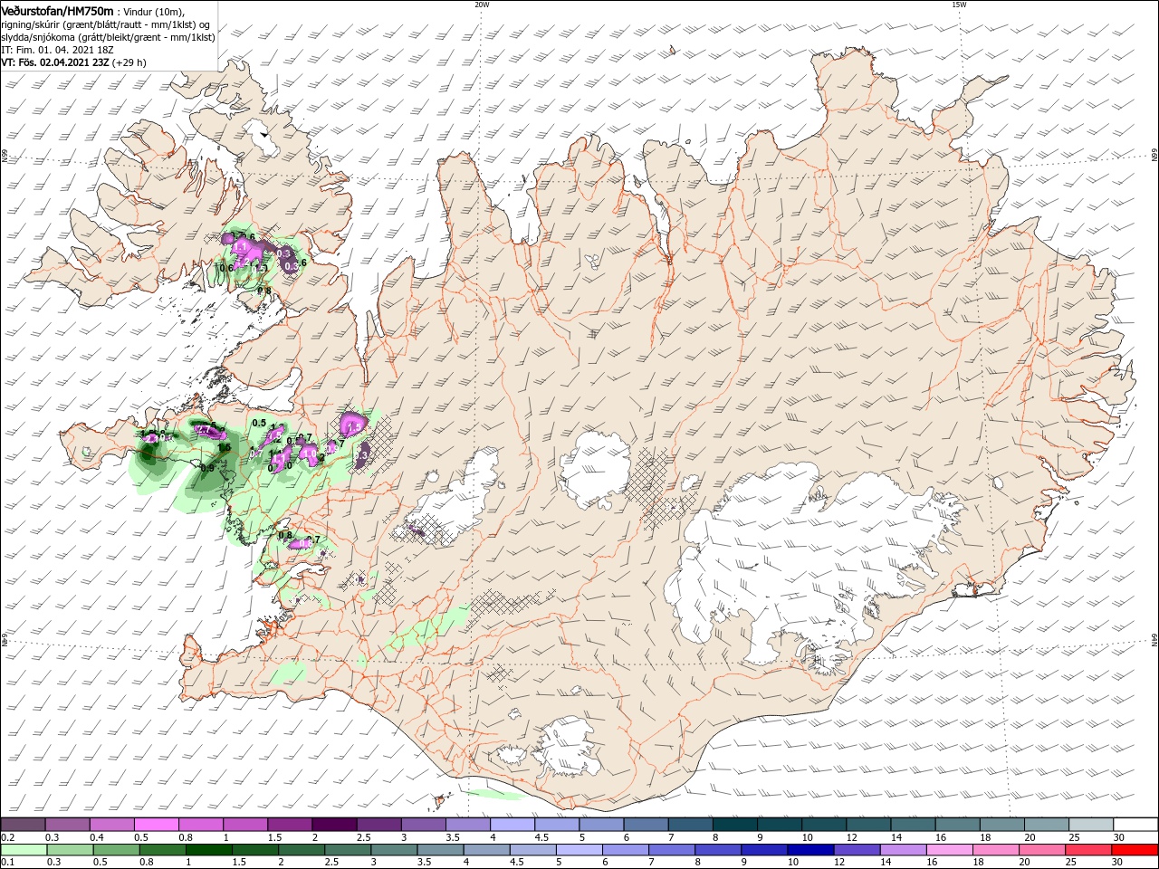
Task: Click the 0.9 precipitation value label
Action: pyautogui.click(x=207, y=468)
